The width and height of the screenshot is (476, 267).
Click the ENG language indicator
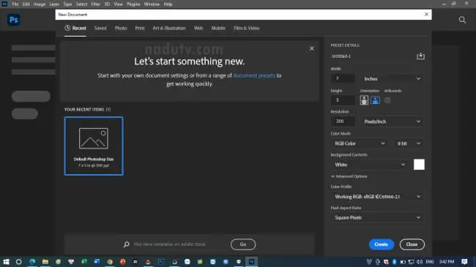point(430,262)
